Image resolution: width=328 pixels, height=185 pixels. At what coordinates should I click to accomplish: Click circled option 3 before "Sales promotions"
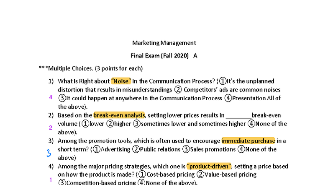coord(186,149)
